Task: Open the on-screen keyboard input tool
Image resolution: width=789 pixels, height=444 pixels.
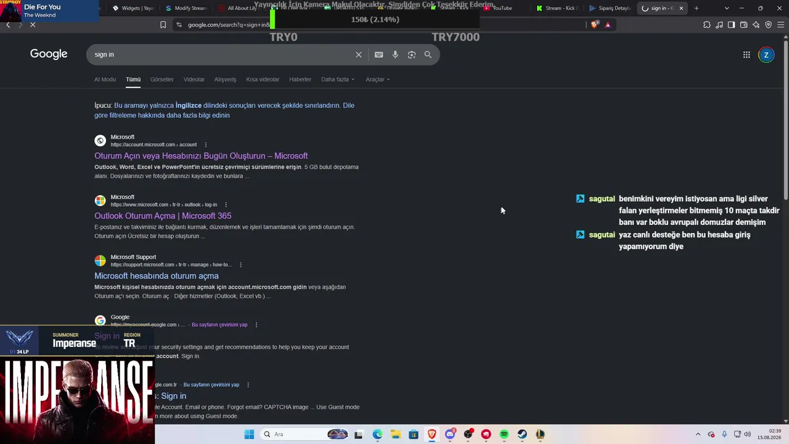Action: [x=379, y=55]
